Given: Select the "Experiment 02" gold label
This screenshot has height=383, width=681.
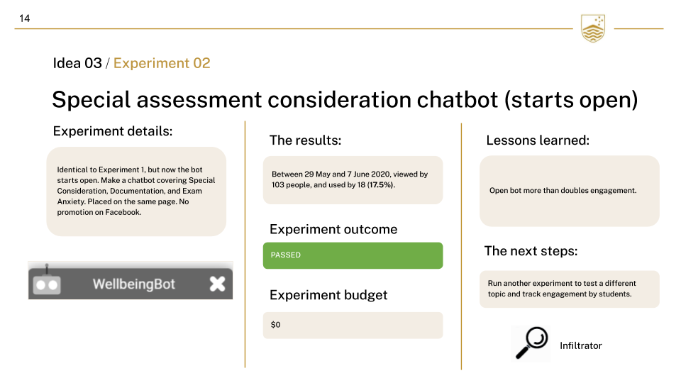Looking at the screenshot, I should point(162,63).
